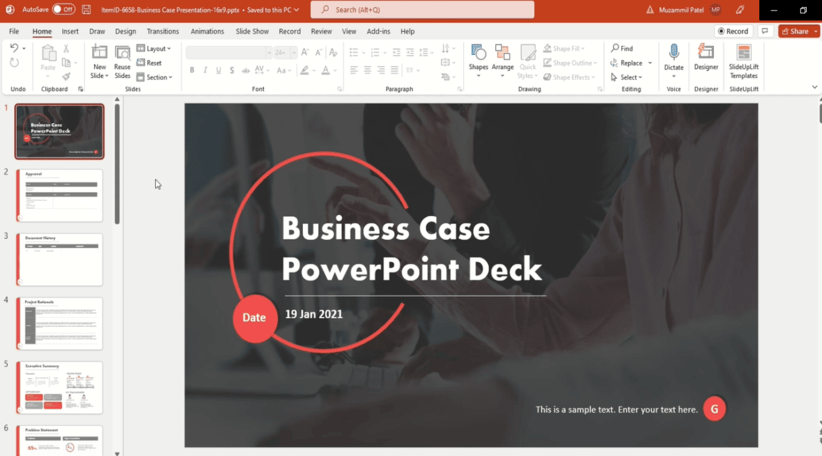This screenshot has height=456, width=822.
Task: Expand the Layout dropdown
Action: 154,49
